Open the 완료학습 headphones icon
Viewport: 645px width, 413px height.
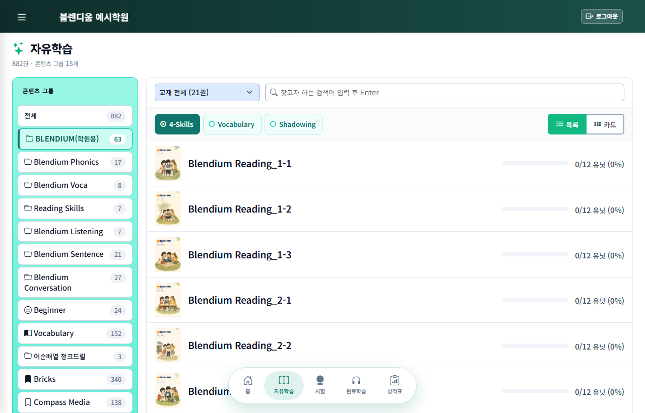tap(356, 380)
